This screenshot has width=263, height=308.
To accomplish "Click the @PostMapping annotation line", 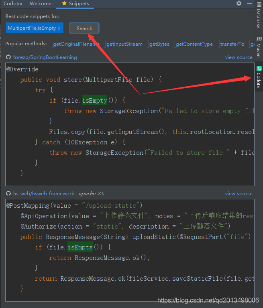I will [74, 205].
